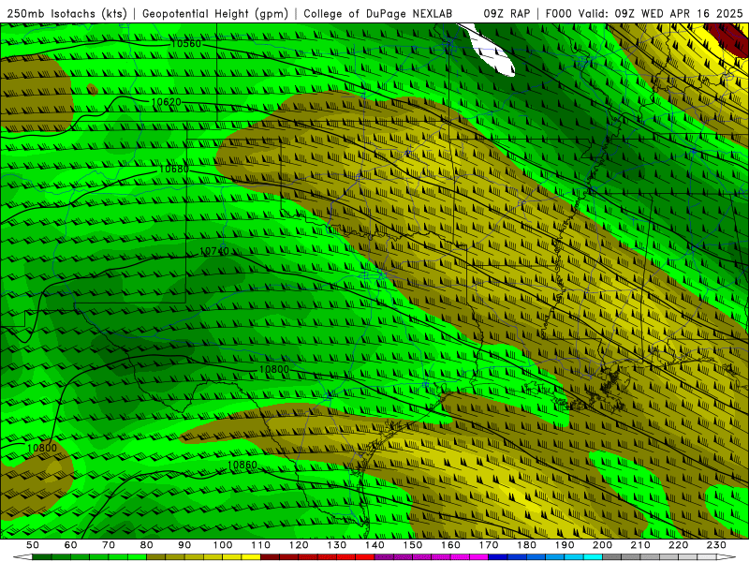The width and height of the screenshot is (749, 562).
Task: Pick the 120 knot color scale label
Action: 299,545
